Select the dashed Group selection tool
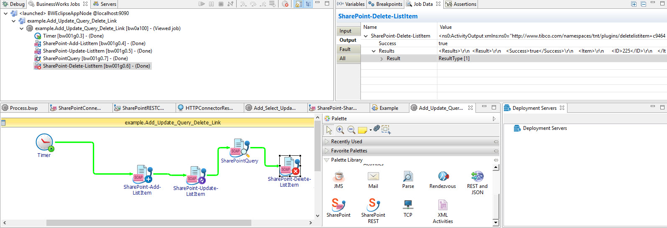The image size is (667, 228). click(386, 129)
